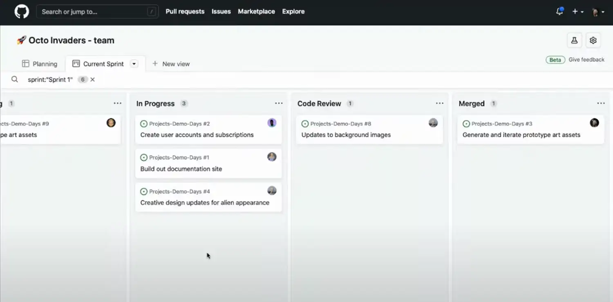The image size is (613, 302).
Task: Go to Issues page
Action: click(x=221, y=11)
